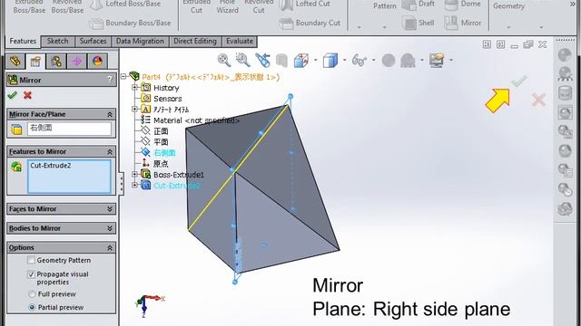Select Cut-Extrude2 in Features to Mirror list
The image size is (581, 326).
click(x=51, y=165)
